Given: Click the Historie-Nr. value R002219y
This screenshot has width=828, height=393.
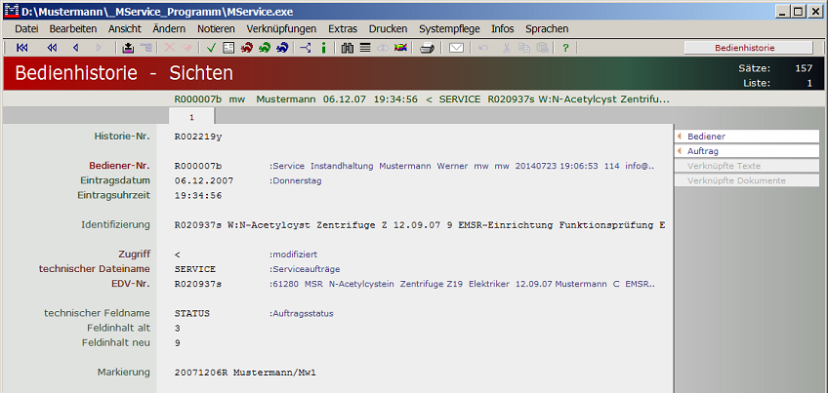Looking at the screenshot, I should tap(198, 137).
